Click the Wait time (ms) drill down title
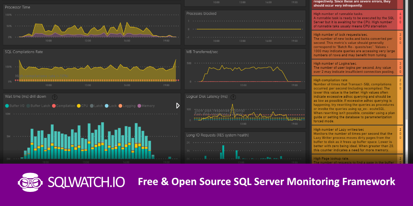Viewport: 413px width, 206px height. point(25,97)
